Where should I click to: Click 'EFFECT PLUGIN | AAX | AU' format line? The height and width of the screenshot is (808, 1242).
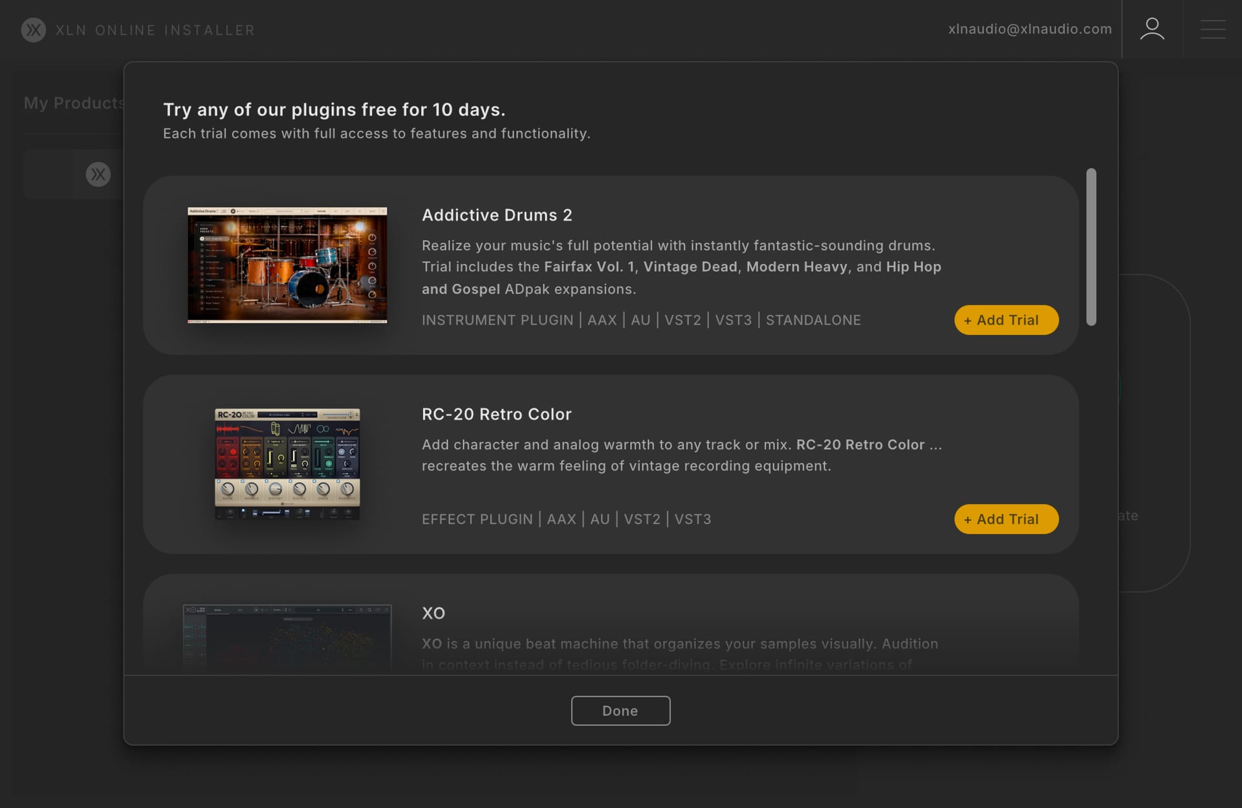(x=566, y=519)
